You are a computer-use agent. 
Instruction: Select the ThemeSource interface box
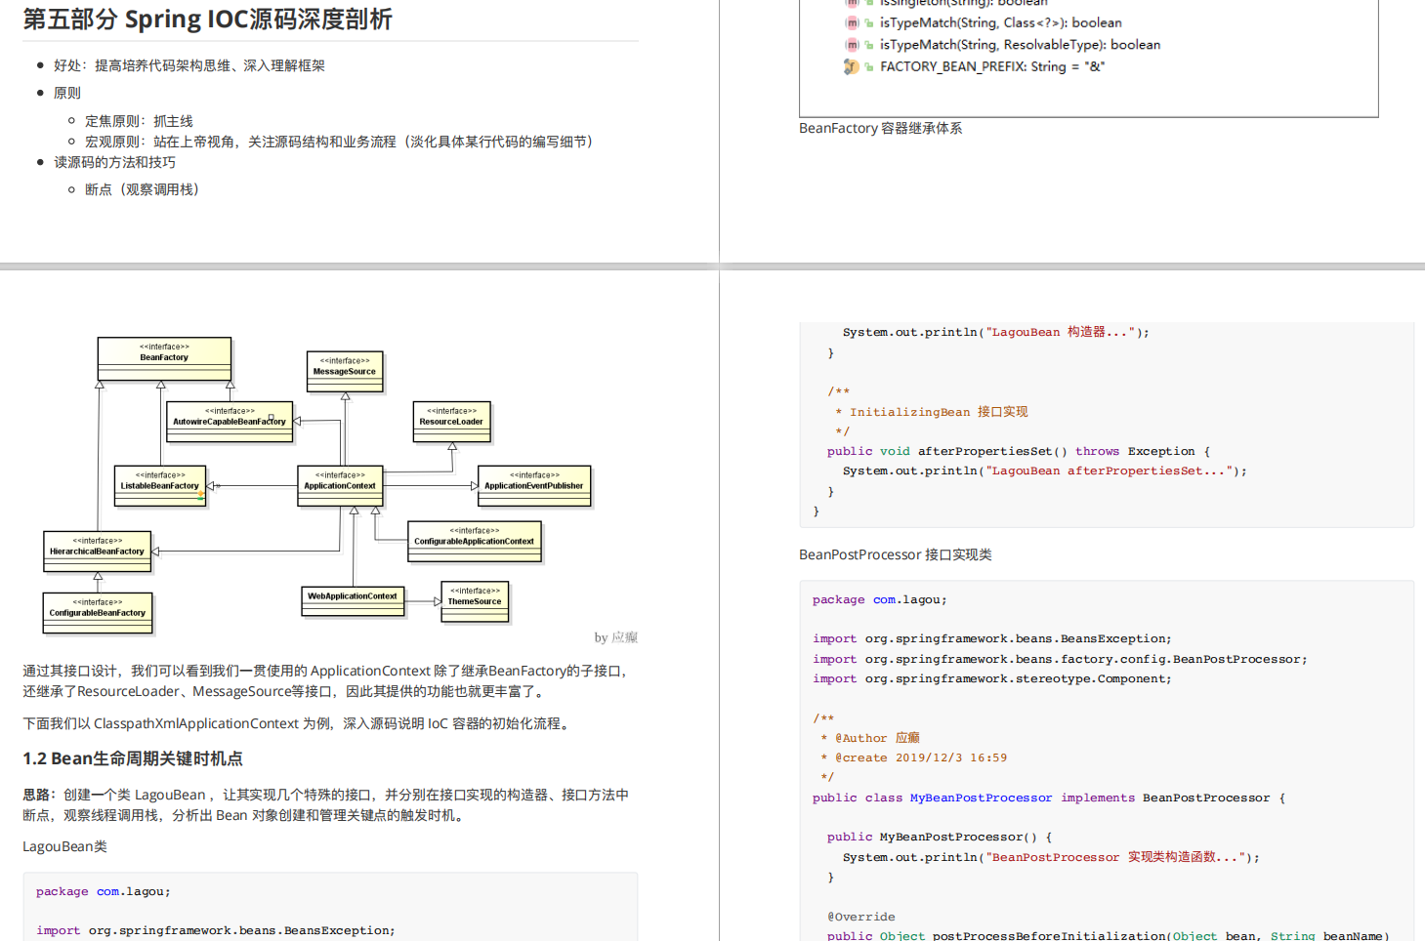pos(474,597)
